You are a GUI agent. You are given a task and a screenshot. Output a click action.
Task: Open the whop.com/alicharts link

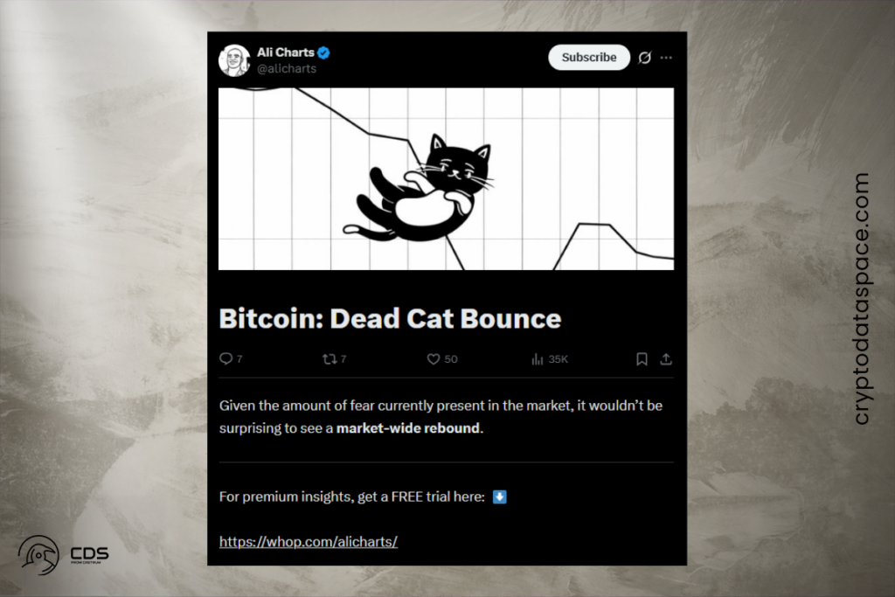click(x=309, y=541)
